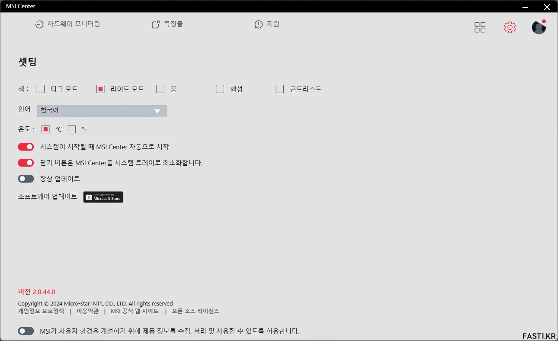
Task: Click the 버전 2.0.44.0 text
Action: [x=37, y=292]
